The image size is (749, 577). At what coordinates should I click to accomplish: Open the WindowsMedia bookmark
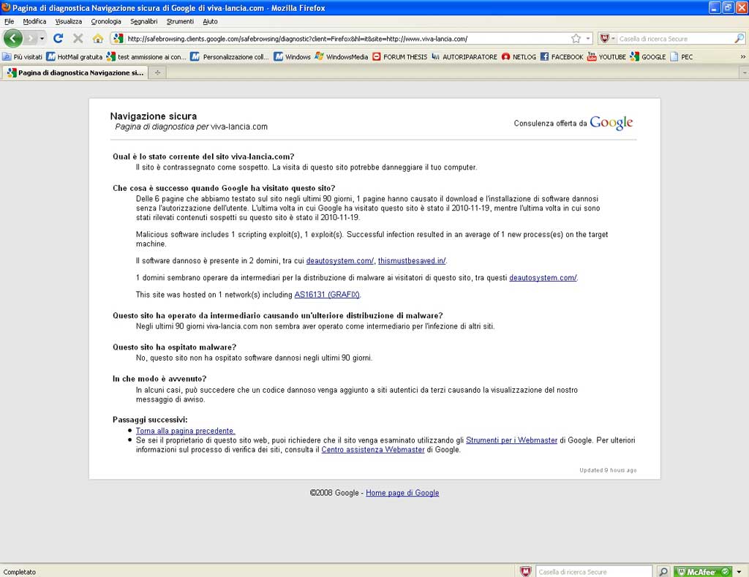coord(342,57)
